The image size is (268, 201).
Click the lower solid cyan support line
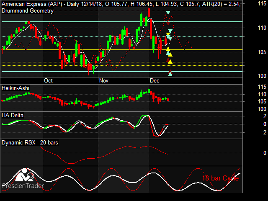click(122, 72)
